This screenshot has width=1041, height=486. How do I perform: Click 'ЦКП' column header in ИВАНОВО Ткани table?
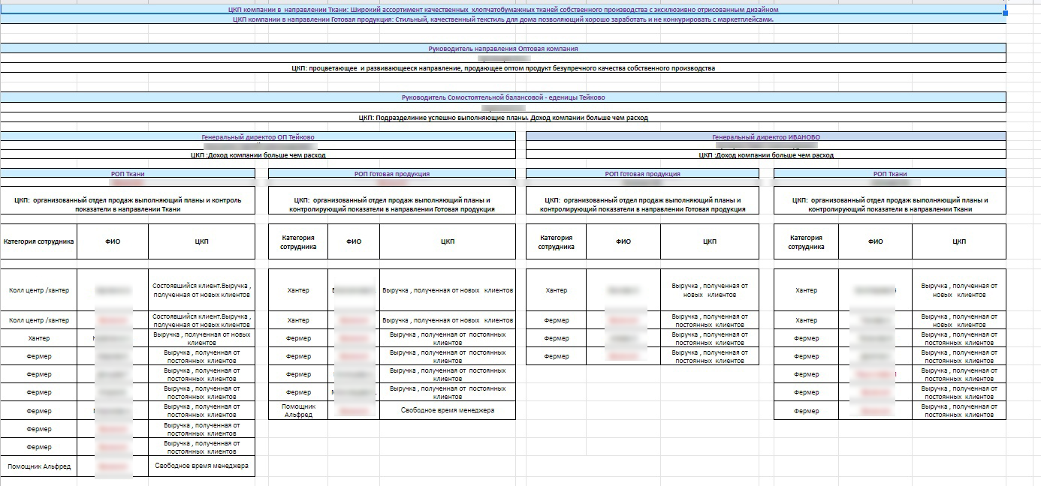(959, 241)
